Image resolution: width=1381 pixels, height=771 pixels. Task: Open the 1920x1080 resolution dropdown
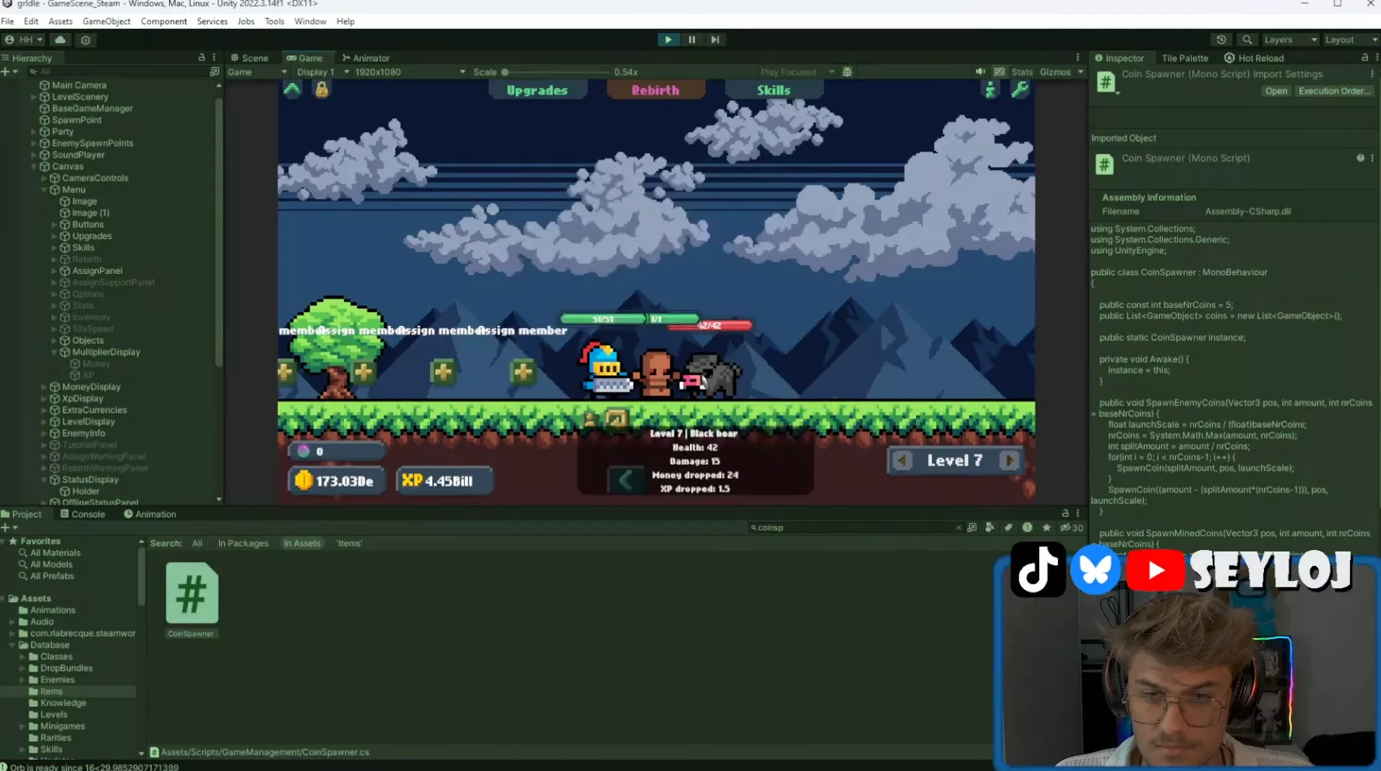[410, 72]
